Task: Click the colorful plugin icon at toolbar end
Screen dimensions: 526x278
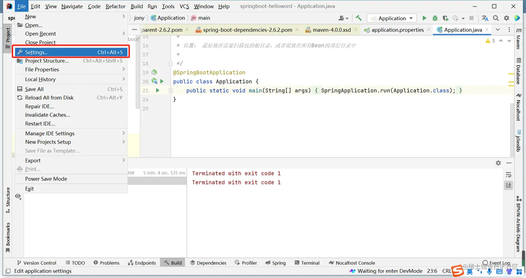Action: 517,18
